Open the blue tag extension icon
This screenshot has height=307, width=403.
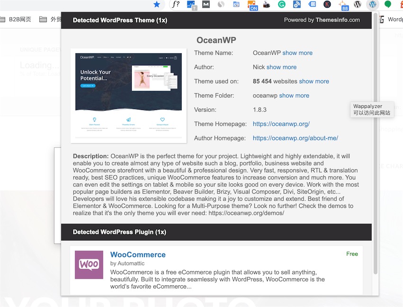[312, 4]
